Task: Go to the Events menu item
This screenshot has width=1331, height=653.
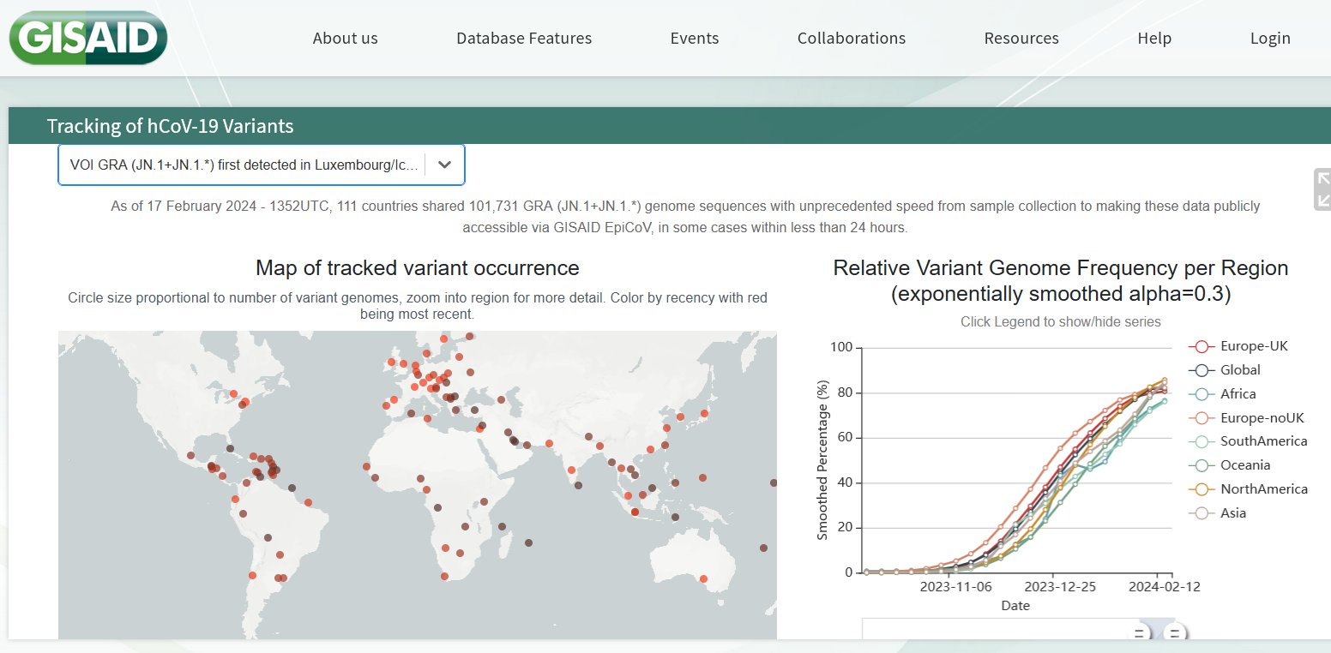Action: (x=694, y=39)
